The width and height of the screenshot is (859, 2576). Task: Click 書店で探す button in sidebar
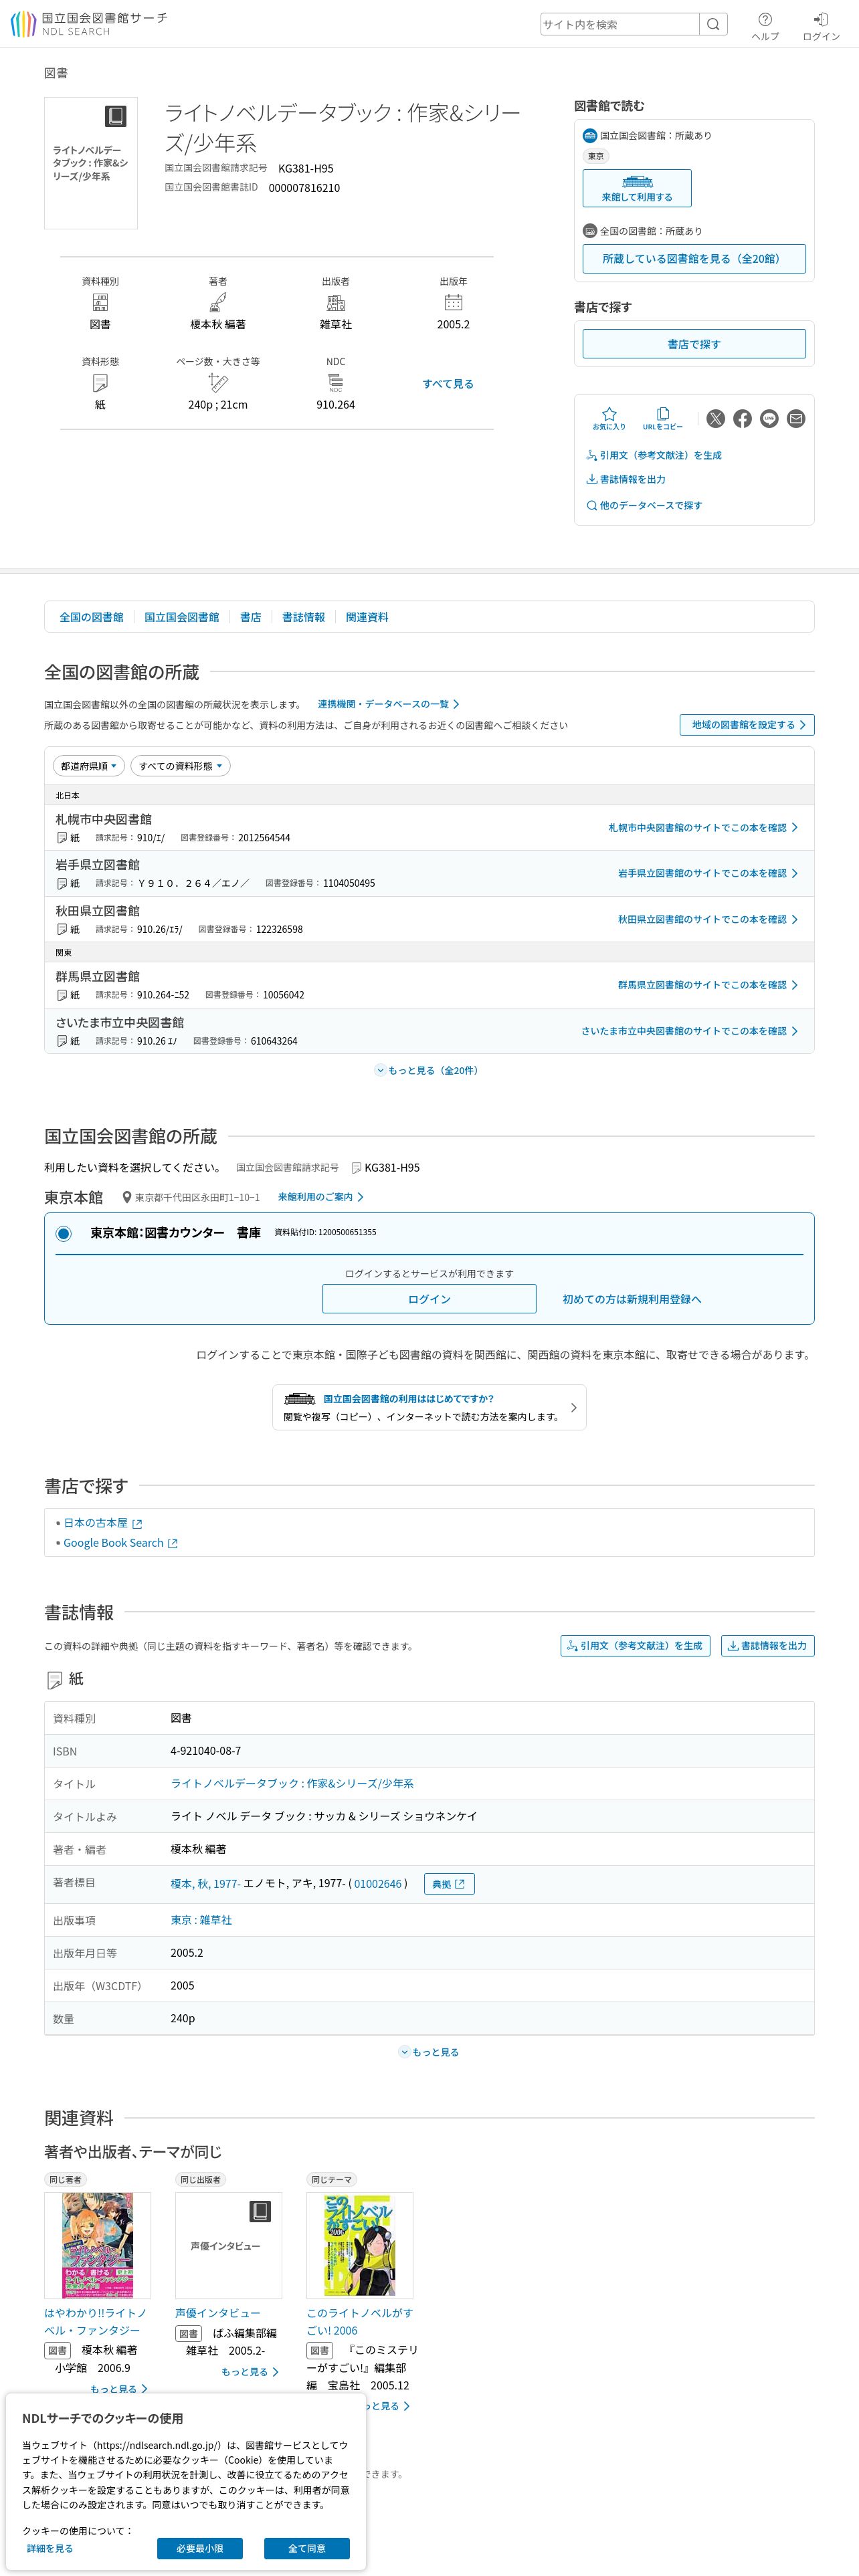tap(694, 344)
